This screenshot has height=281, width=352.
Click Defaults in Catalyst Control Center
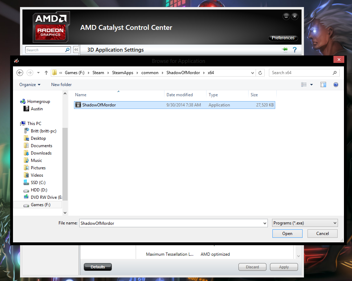click(98, 267)
